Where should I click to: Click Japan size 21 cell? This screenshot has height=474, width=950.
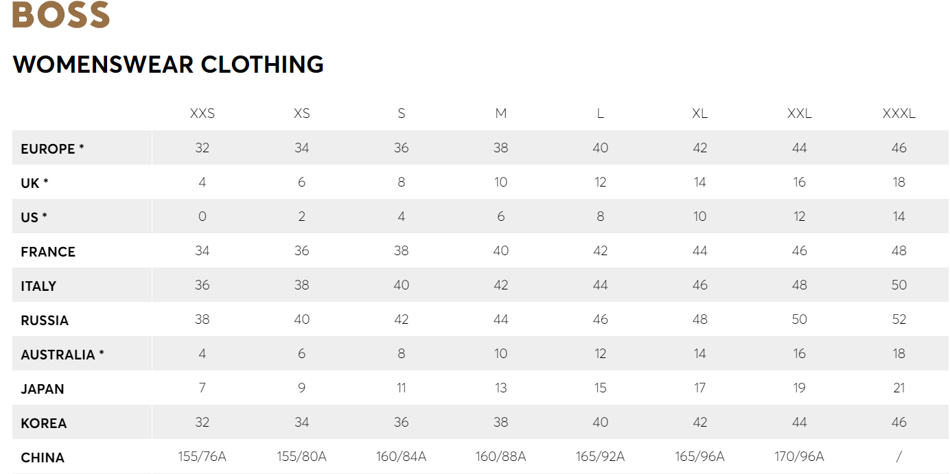[x=899, y=388]
